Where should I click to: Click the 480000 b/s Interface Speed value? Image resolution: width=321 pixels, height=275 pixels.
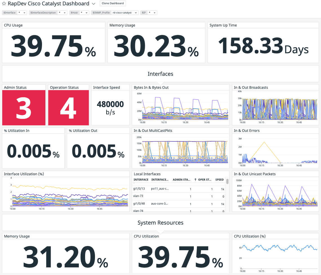[110, 108]
